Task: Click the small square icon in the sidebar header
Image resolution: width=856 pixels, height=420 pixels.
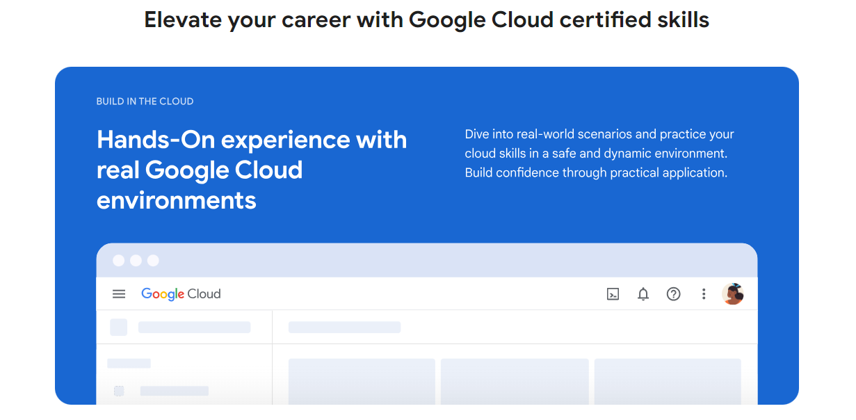Action: coord(118,326)
